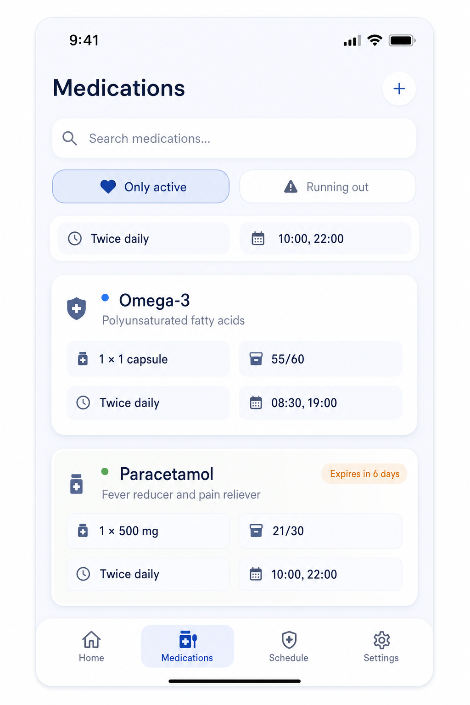Click Paracetamol 1 × 500 mg dose chip
Screen dimensions: 470x705
click(x=148, y=531)
